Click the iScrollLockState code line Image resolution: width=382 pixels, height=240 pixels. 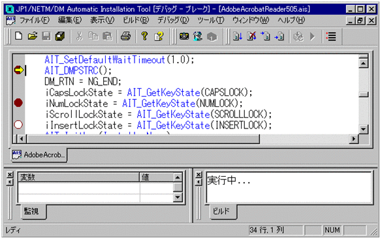tap(159, 114)
